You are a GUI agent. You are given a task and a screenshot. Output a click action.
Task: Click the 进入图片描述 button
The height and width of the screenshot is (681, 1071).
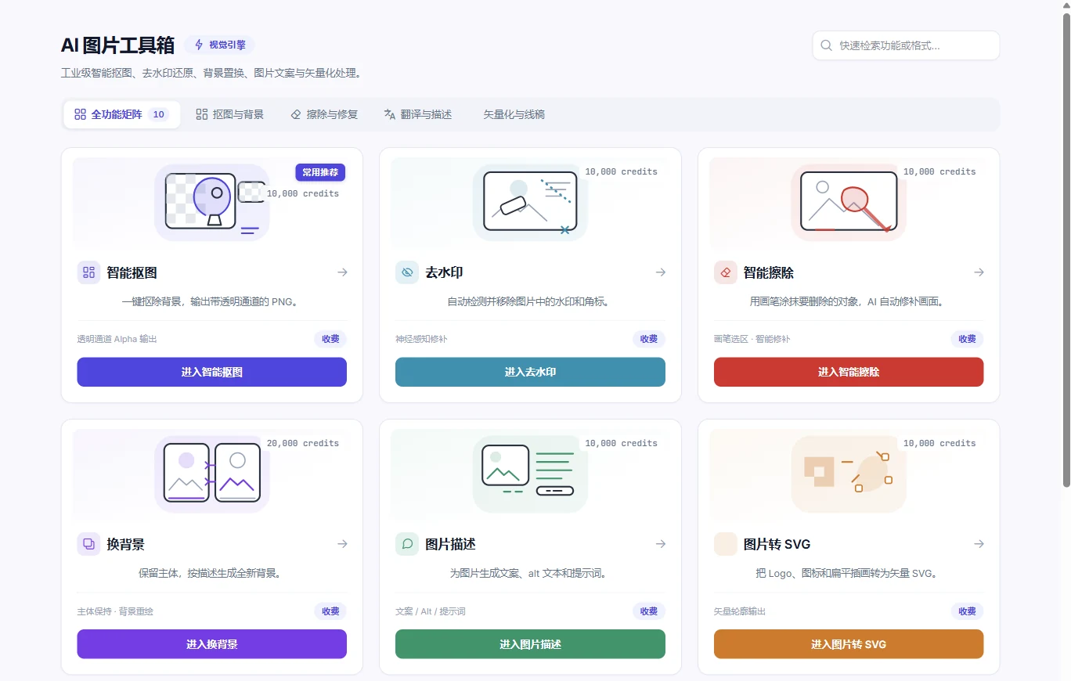pyautogui.click(x=530, y=644)
